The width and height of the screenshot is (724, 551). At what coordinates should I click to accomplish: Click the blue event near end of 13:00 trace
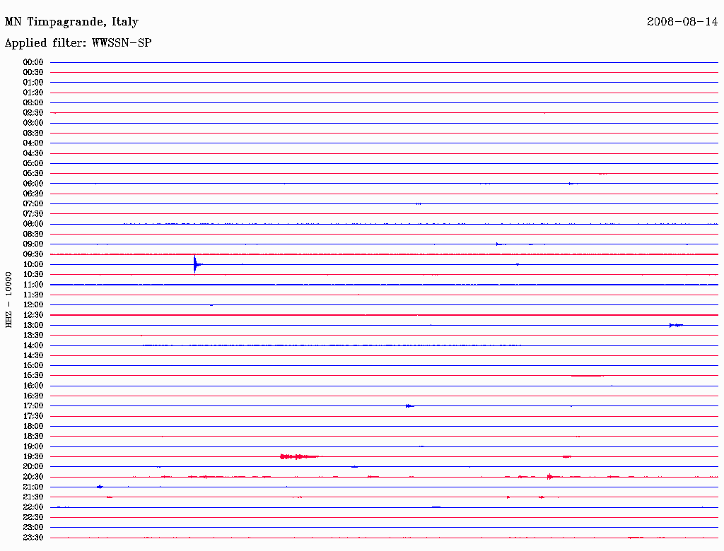(x=676, y=326)
